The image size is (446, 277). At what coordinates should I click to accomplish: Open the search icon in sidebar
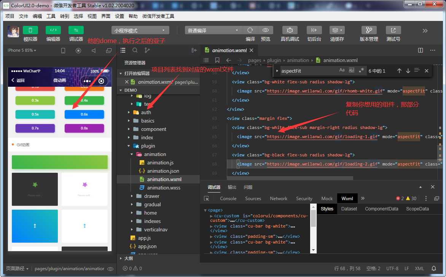click(135, 50)
